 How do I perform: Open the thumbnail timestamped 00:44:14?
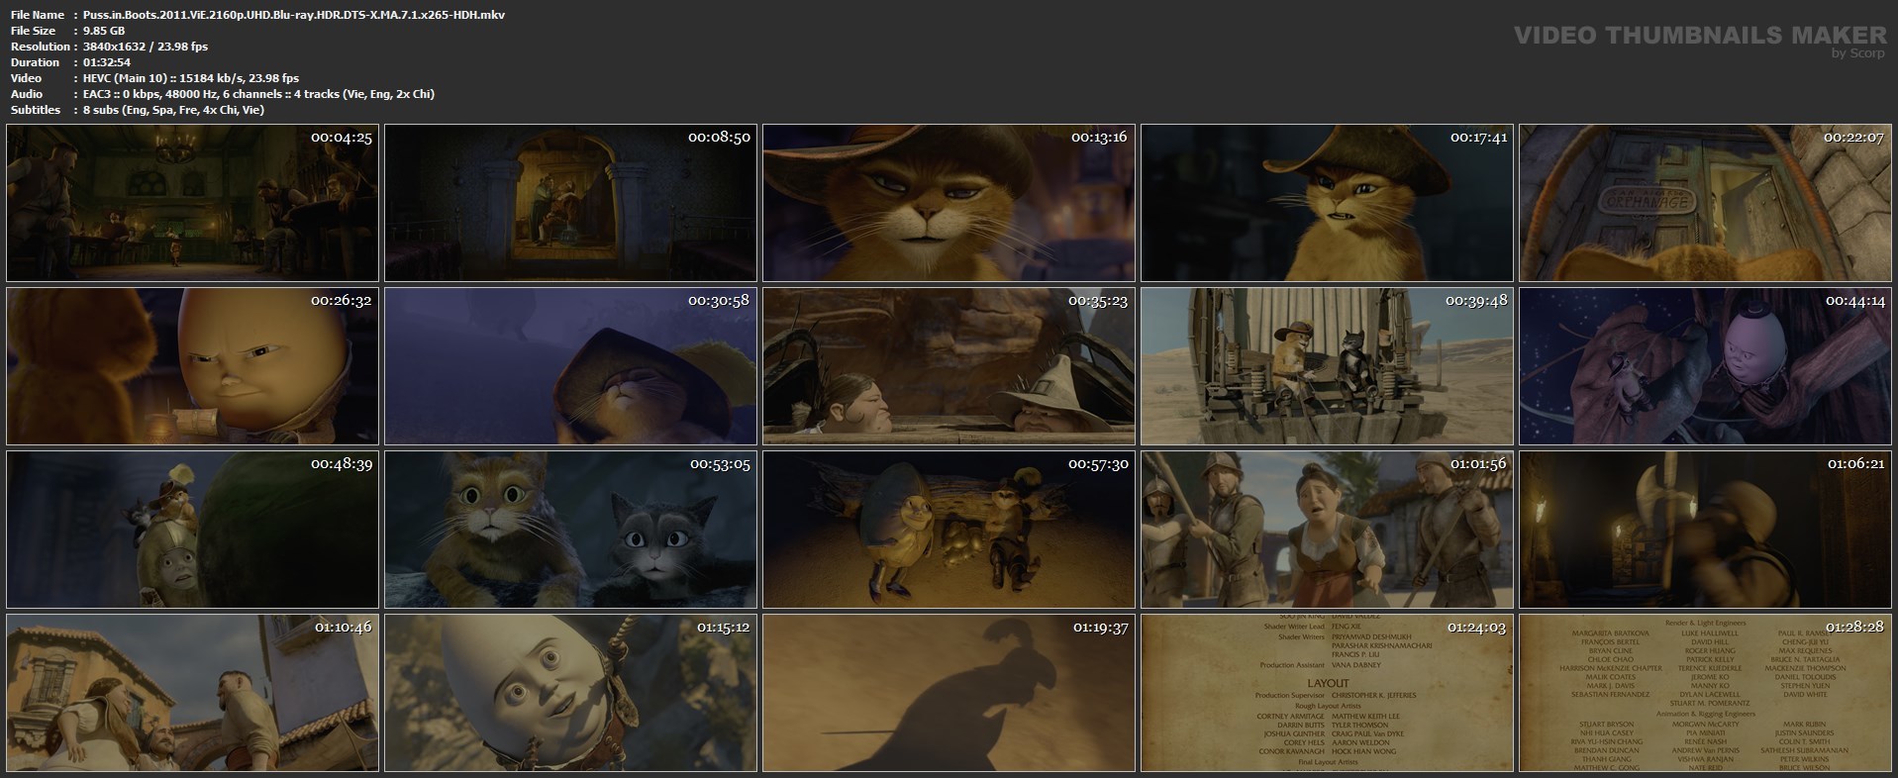tap(1705, 366)
